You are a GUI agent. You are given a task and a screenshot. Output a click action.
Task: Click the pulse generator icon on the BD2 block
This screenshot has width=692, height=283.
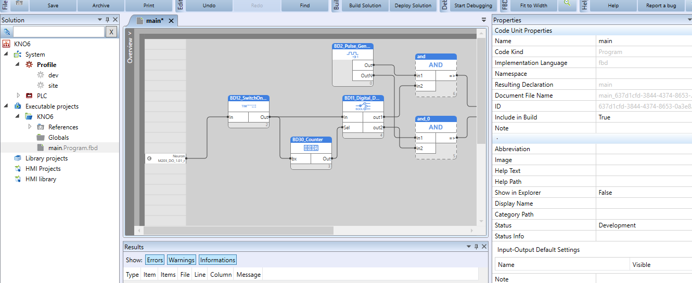click(353, 54)
